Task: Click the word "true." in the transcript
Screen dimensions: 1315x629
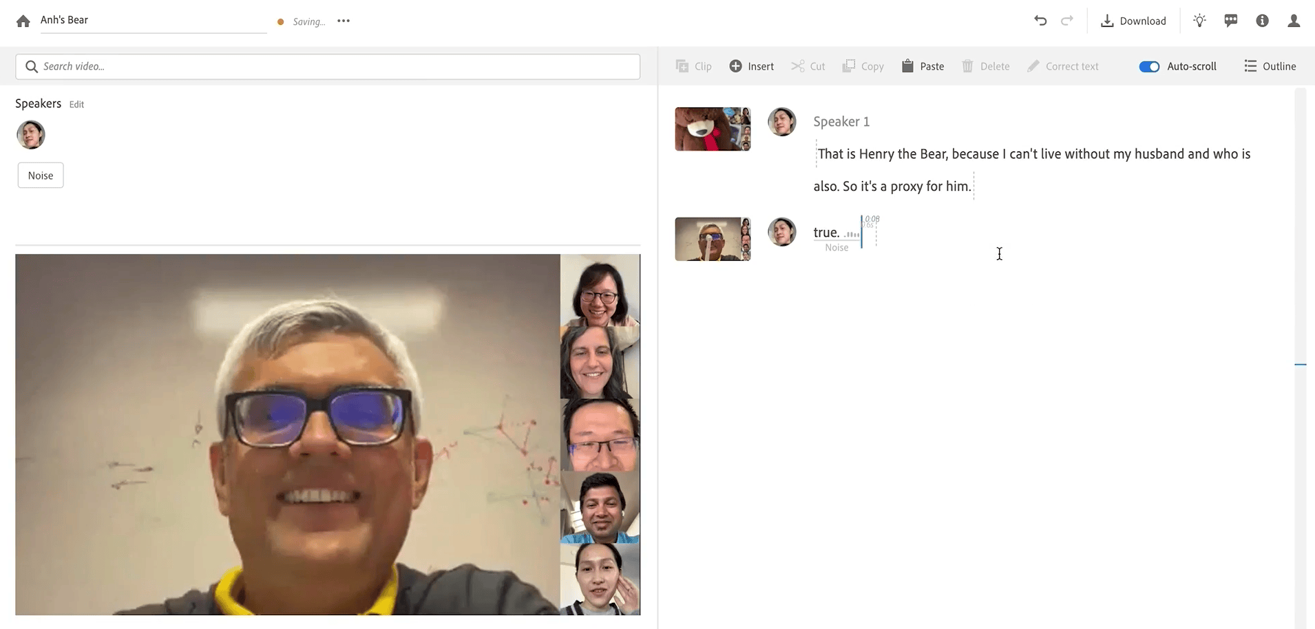Action: (x=826, y=233)
